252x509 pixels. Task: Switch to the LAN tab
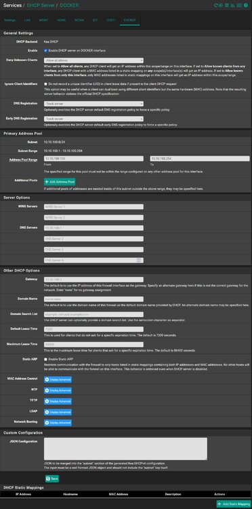pos(27,20)
